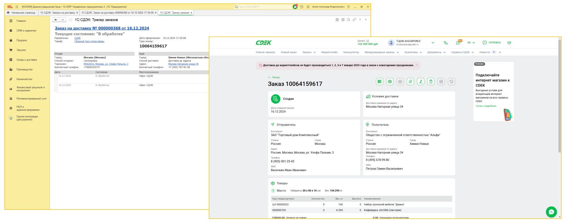Expand the Документы dropdown menu
The height and width of the screenshot is (223, 566).
click(436, 52)
